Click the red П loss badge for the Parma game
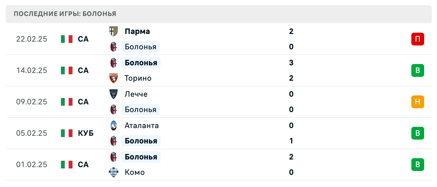This screenshot has width=437, height=187. point(417,39)
